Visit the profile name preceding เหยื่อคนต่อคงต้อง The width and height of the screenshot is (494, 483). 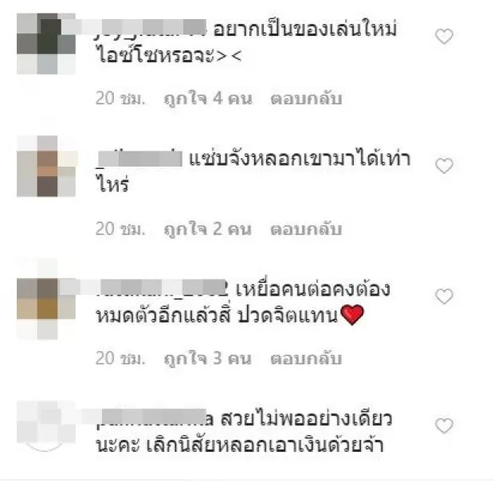tap(161, 289)
